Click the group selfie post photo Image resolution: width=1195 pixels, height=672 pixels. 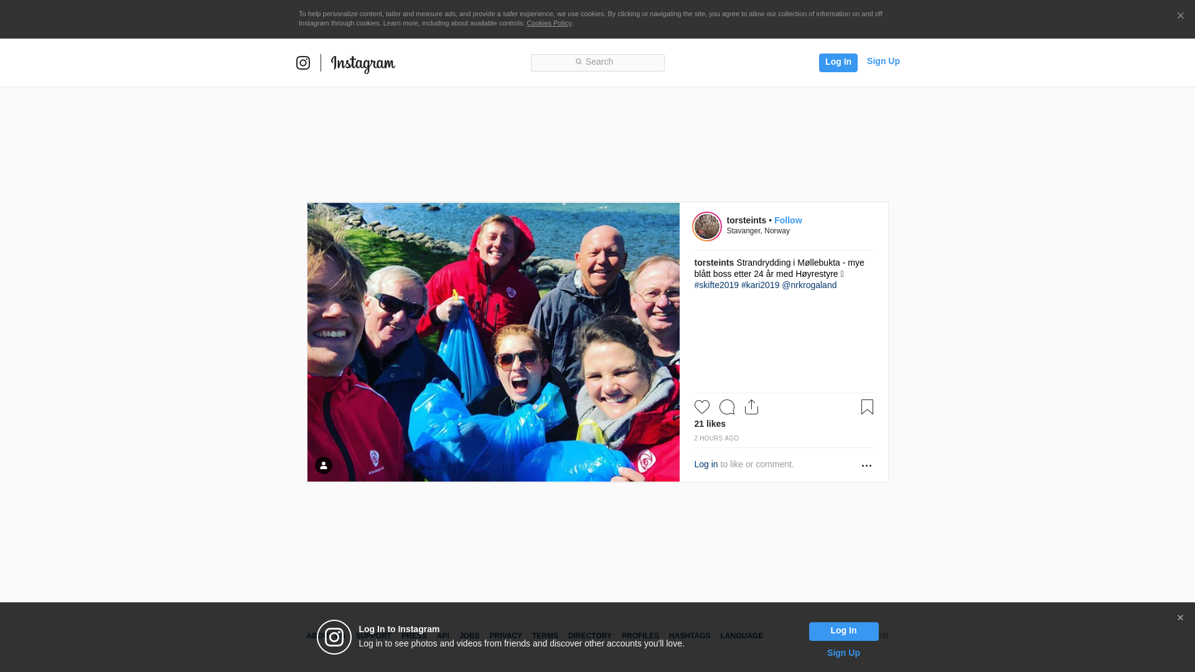[494, 342]
